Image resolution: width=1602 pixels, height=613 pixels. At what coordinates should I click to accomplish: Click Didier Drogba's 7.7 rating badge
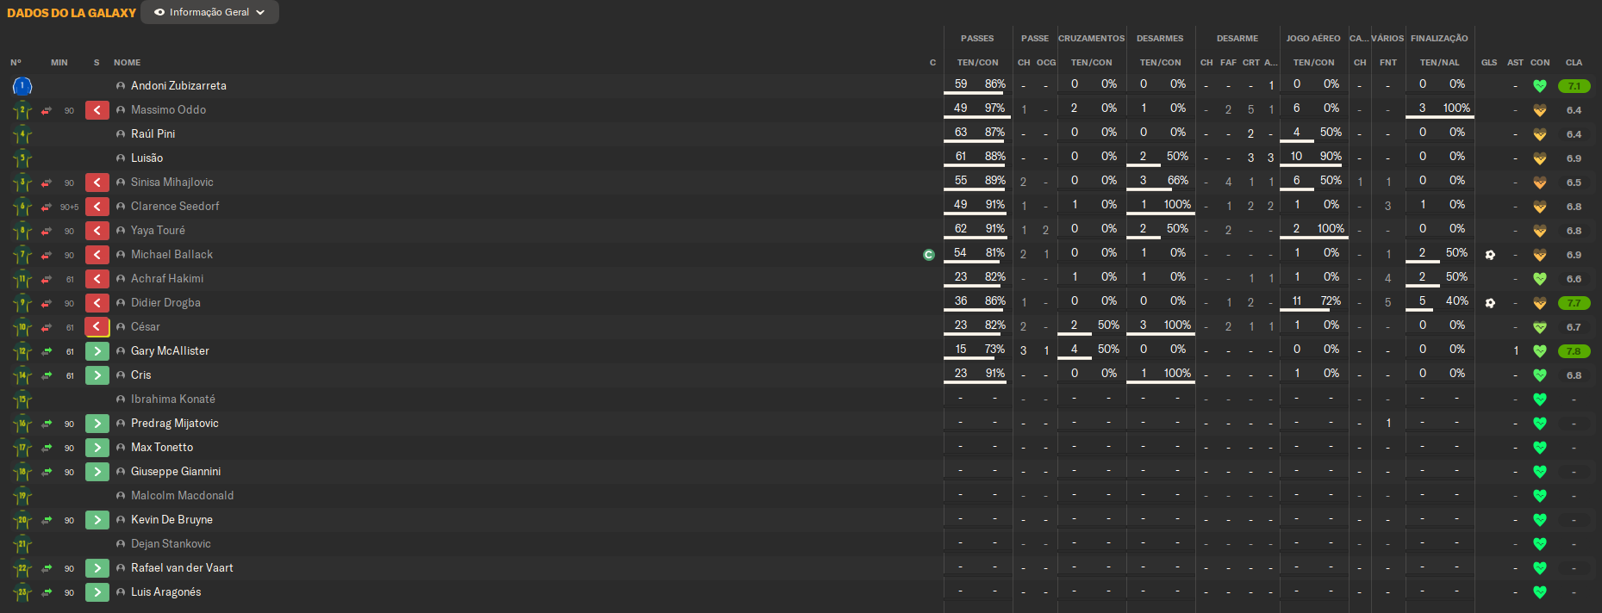(x=1574, y=303)
